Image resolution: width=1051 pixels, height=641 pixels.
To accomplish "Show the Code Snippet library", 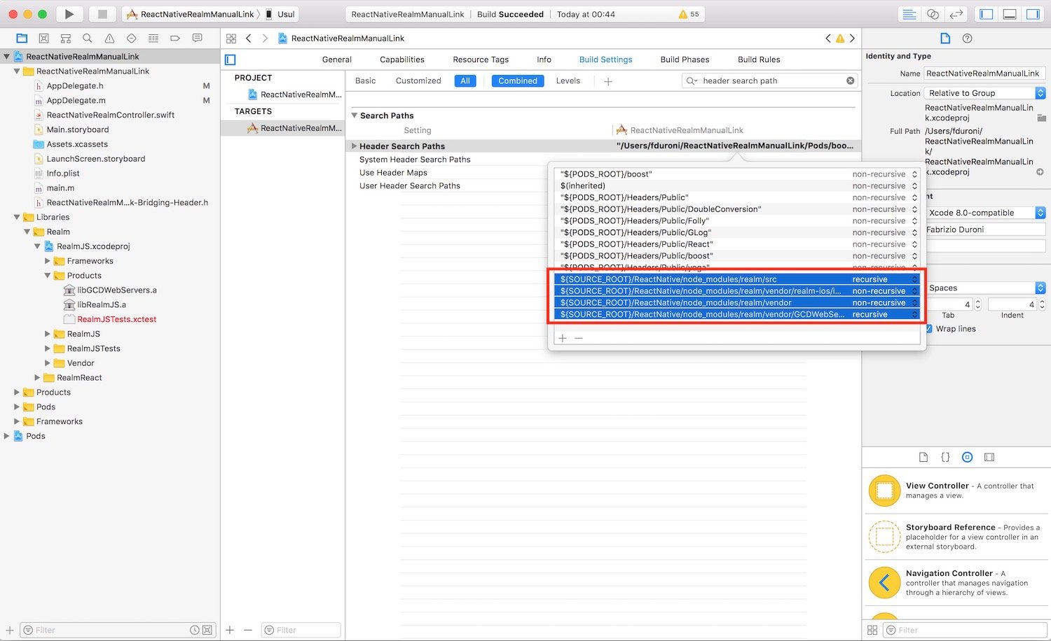I will coord(945,457).
